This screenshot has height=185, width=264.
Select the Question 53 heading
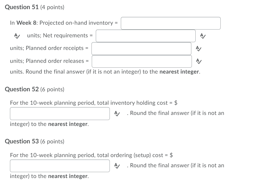click(21, 141)
